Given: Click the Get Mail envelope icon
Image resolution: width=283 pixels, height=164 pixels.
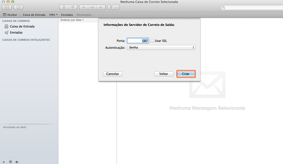Looking at the screenshot, I should coord(7,7).
